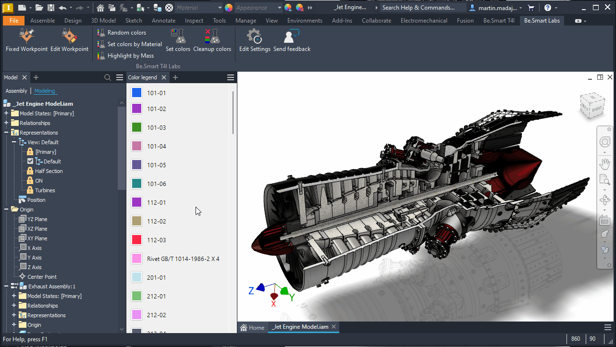Open the Appearance dropdown
The height and width of the screenshot is (347, 616).
click(280, 8)
